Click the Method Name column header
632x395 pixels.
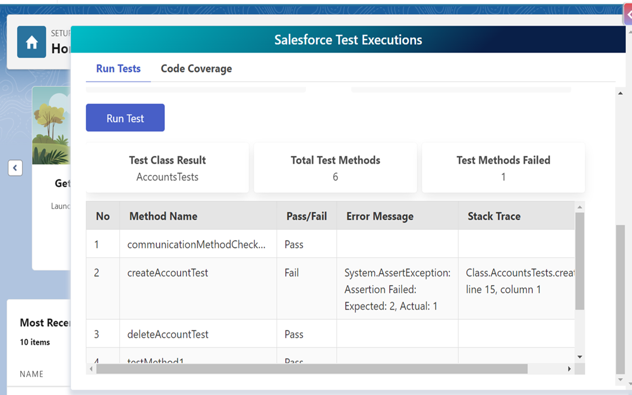(198, 216)
